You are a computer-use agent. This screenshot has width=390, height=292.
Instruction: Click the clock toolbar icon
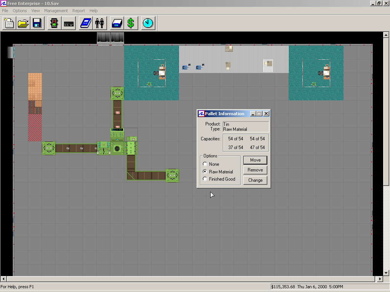[x=148, y=23]
